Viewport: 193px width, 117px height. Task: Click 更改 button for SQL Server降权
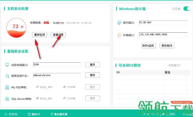pos(93,98)
